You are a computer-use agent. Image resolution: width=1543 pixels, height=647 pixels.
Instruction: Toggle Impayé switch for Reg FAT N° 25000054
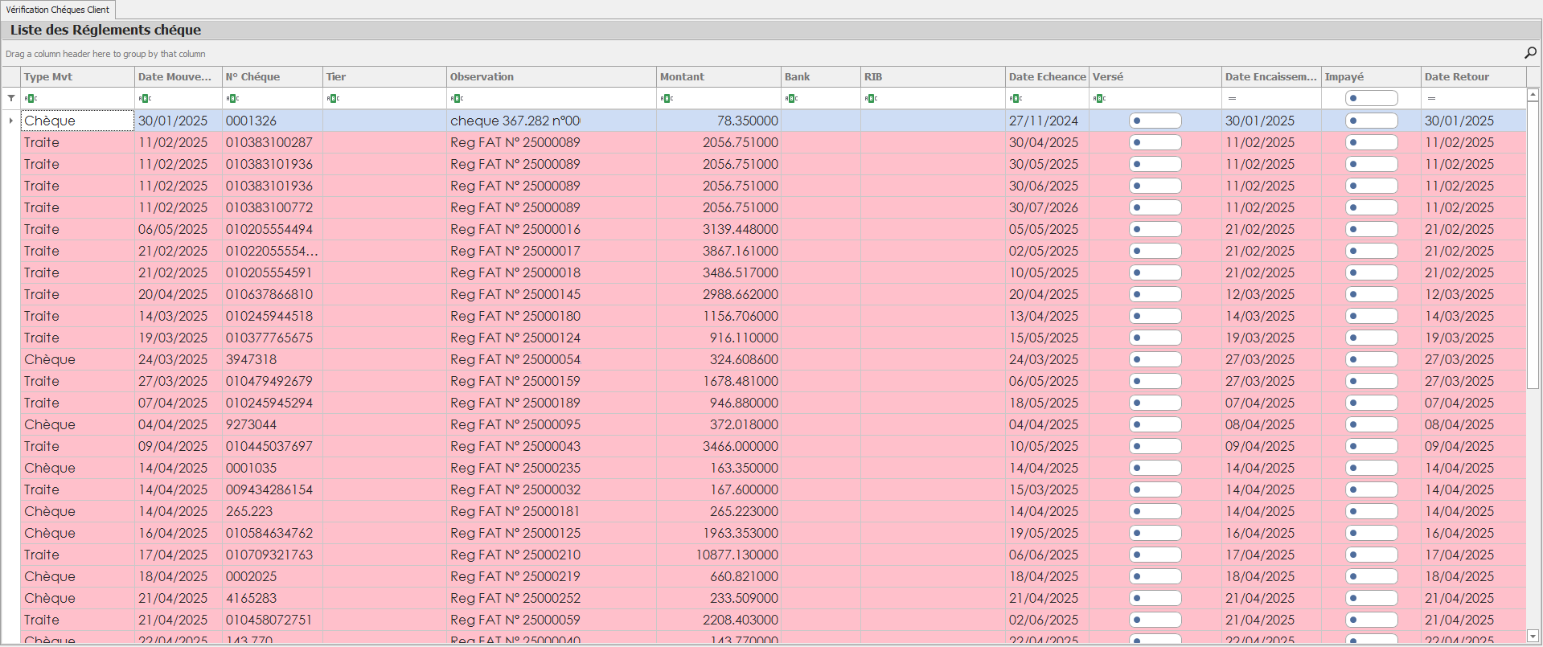tap(1371, 359)
